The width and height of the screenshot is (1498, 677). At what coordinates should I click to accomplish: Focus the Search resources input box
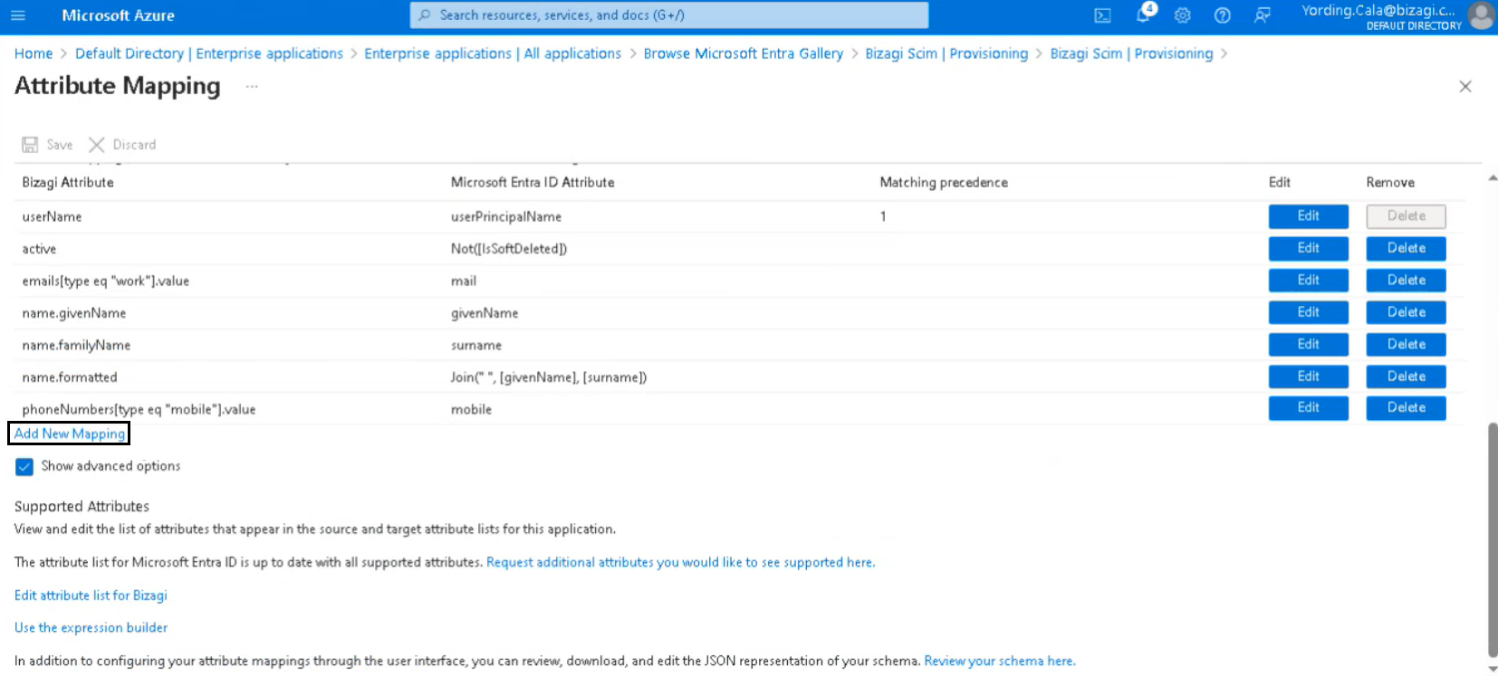[x=669, y=15]
